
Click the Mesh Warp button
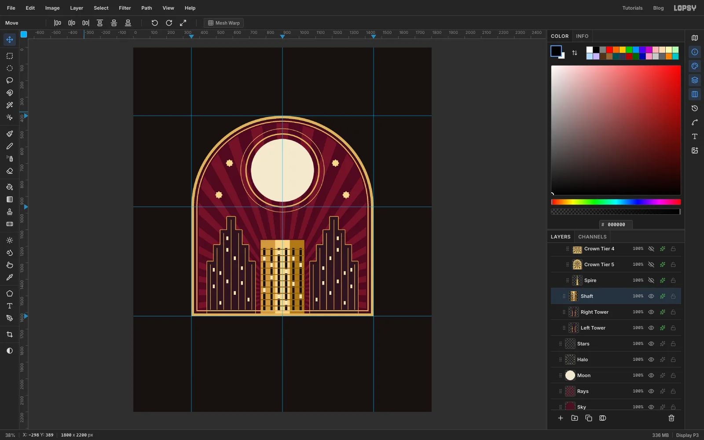click(224, 23)
